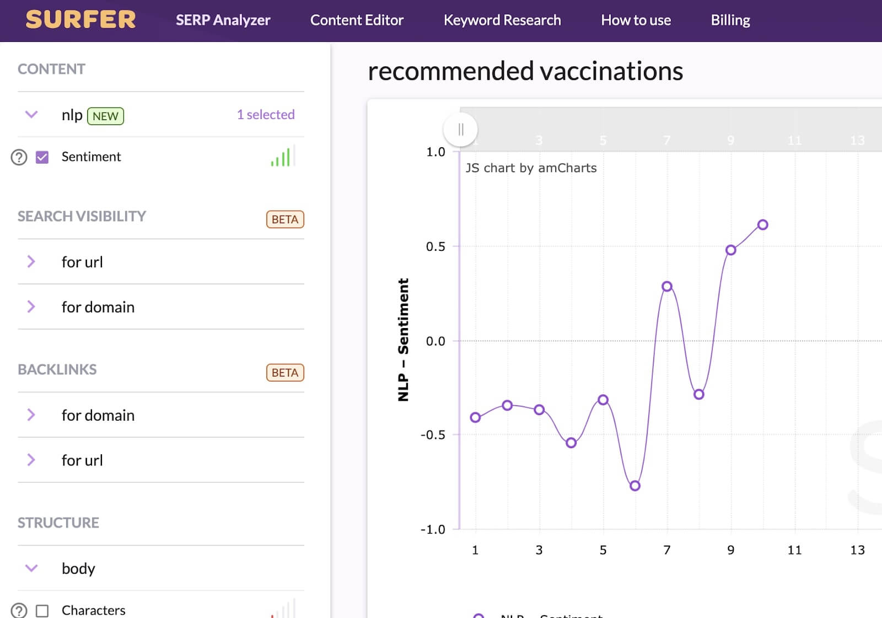
Task: Click the Backlinks BETA badge
Action: [284, 373]
